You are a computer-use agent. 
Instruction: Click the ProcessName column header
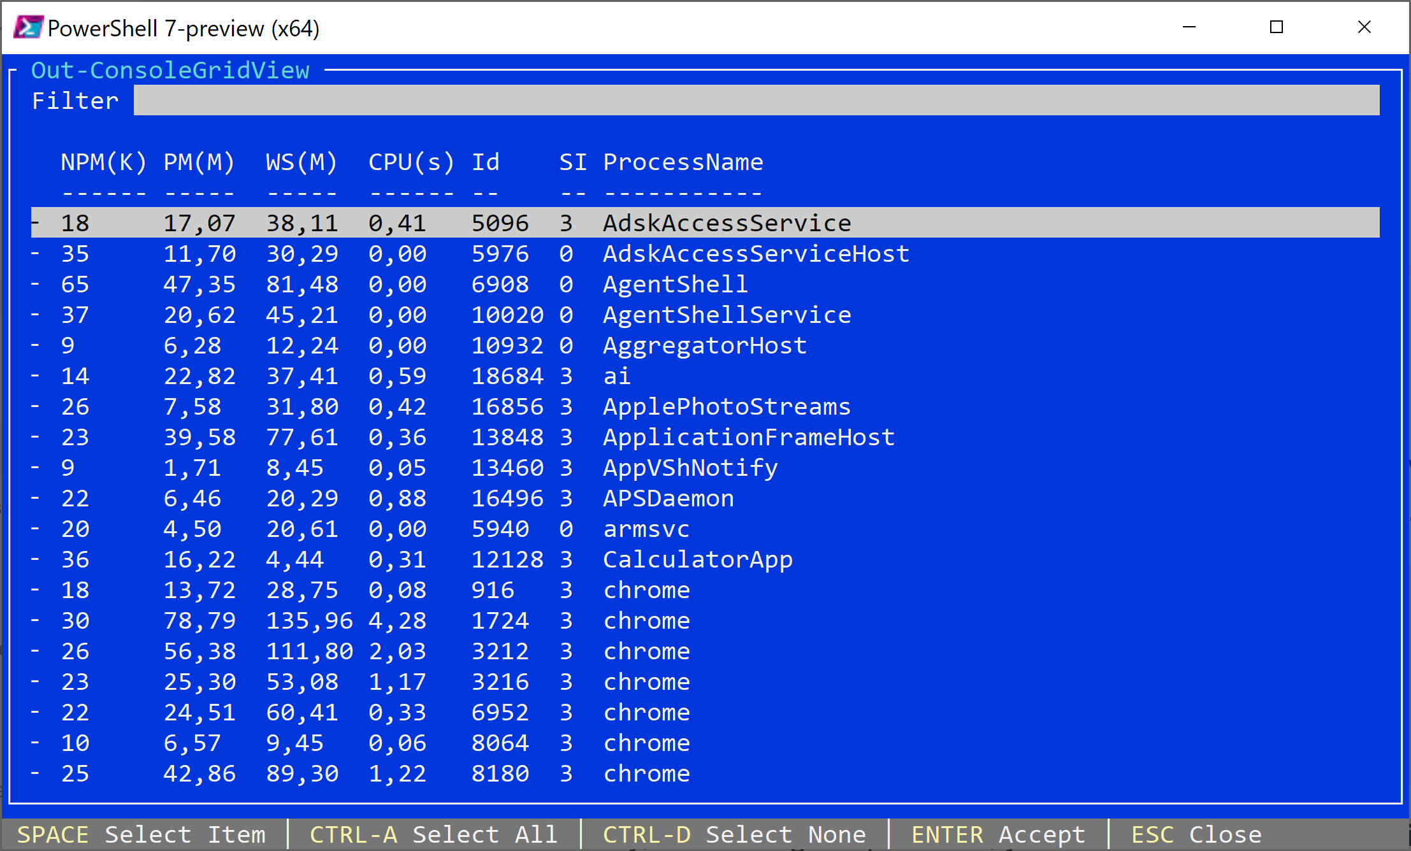(x=683, y=162)
